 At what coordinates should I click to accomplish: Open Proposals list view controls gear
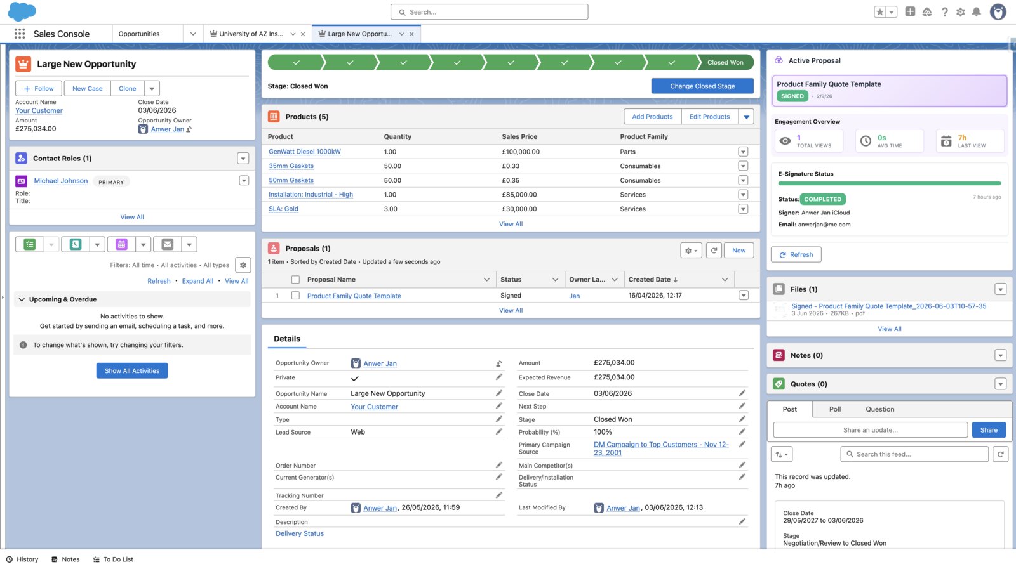coord(691,251)
